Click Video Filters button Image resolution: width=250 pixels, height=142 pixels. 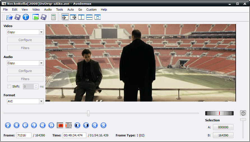25,48
